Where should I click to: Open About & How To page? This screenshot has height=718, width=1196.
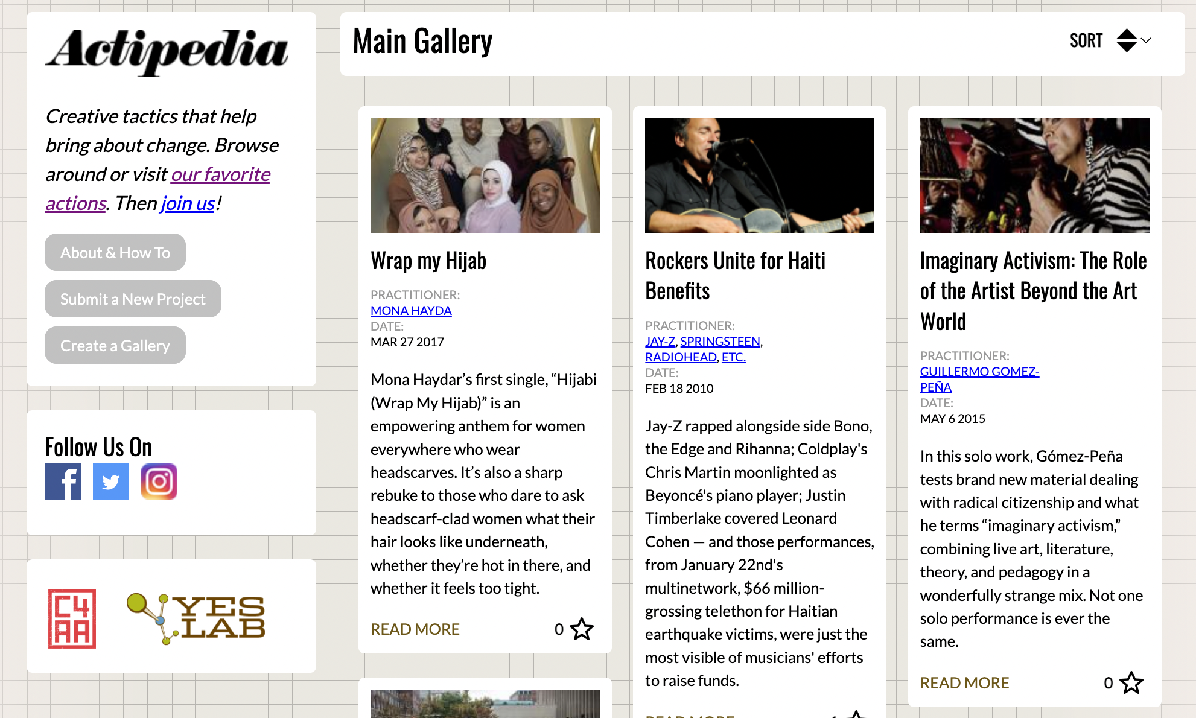click(115, 252)
